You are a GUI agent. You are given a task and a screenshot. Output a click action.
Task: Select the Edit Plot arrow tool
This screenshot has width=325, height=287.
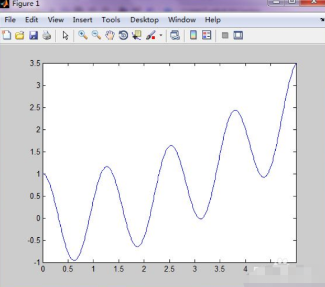coord(66,36)
